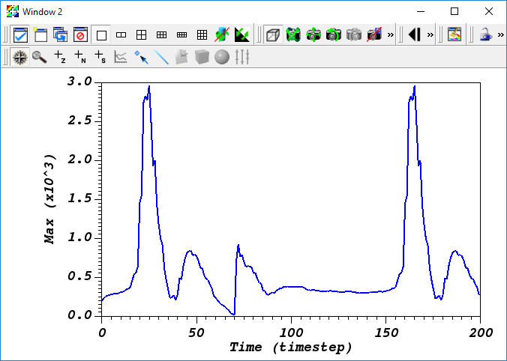Click the reverse step playback button
This screenshot has width=507, height=361.
[x=414, y=34]
